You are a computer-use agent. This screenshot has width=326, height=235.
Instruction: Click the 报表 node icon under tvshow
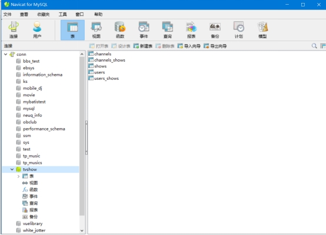click(x=25, y=210)
